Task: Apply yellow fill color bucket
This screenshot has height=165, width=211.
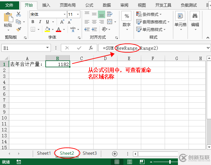Action: click(47, 29)
